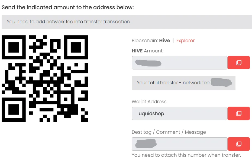
Task: Click inside the HIVE Amount field
Action: (x=180, y=63)
